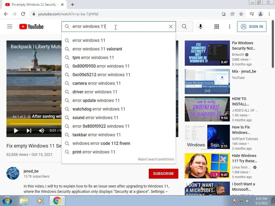This screenshot has height=206, width=275.
Task: Bookmark this page with the star icon
Action: [x=241, y=14]
